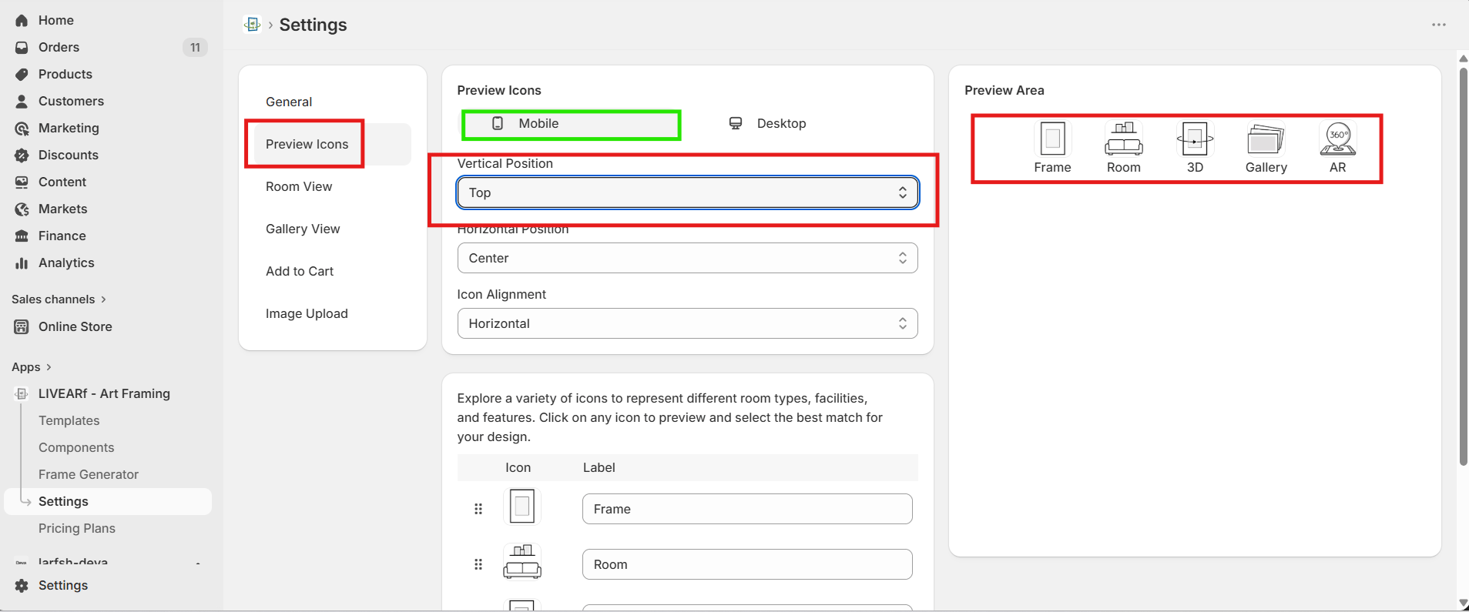Click the Analytics bar chart icon

(x=22, y=263)
